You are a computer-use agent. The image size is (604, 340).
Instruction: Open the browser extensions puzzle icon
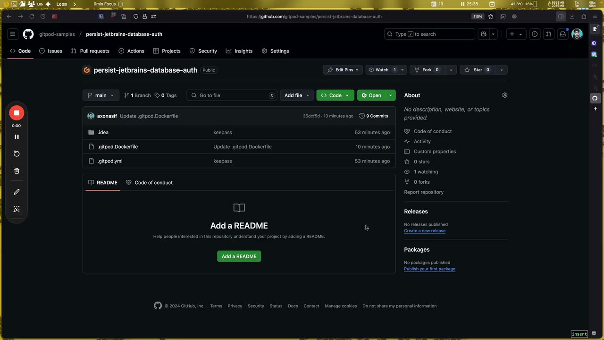(584, 17)
